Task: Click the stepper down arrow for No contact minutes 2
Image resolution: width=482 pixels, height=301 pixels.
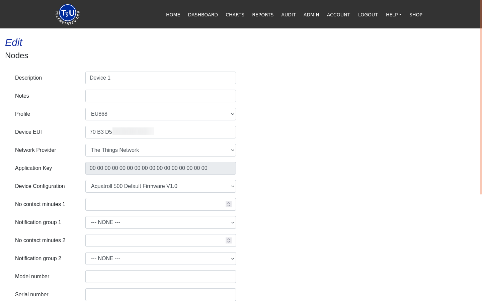Action: coord(229,242)
